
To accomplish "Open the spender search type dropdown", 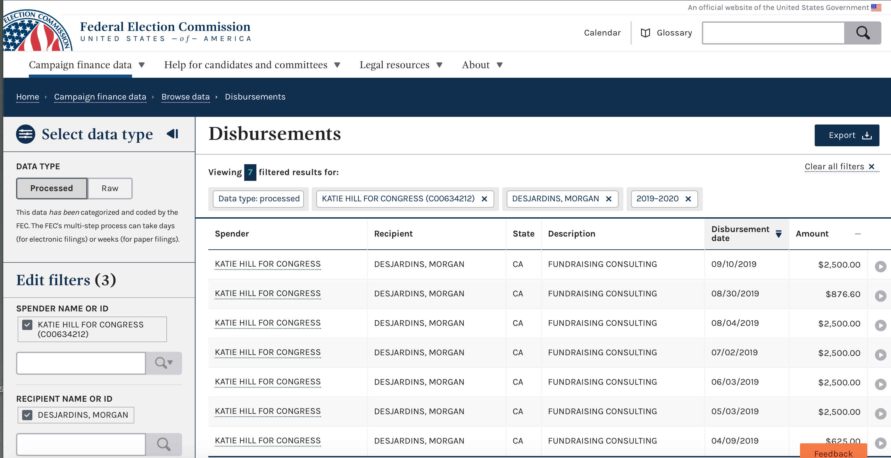I will coord(163,363).
